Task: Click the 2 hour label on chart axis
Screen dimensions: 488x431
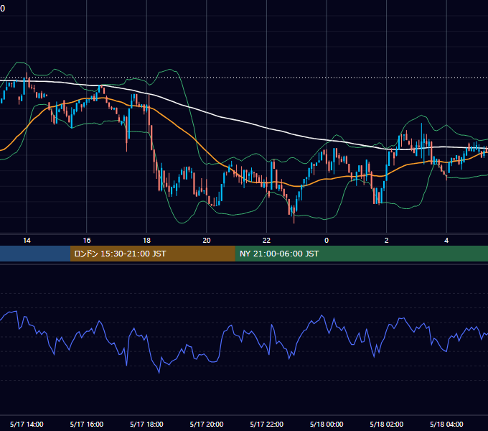Action: click(x=387, y=241)
